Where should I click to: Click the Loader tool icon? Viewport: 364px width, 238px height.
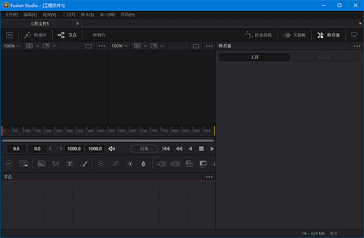click(10, 164)
